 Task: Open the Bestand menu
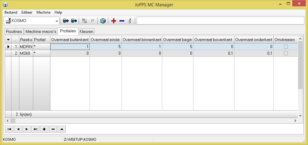coord(11,12)
